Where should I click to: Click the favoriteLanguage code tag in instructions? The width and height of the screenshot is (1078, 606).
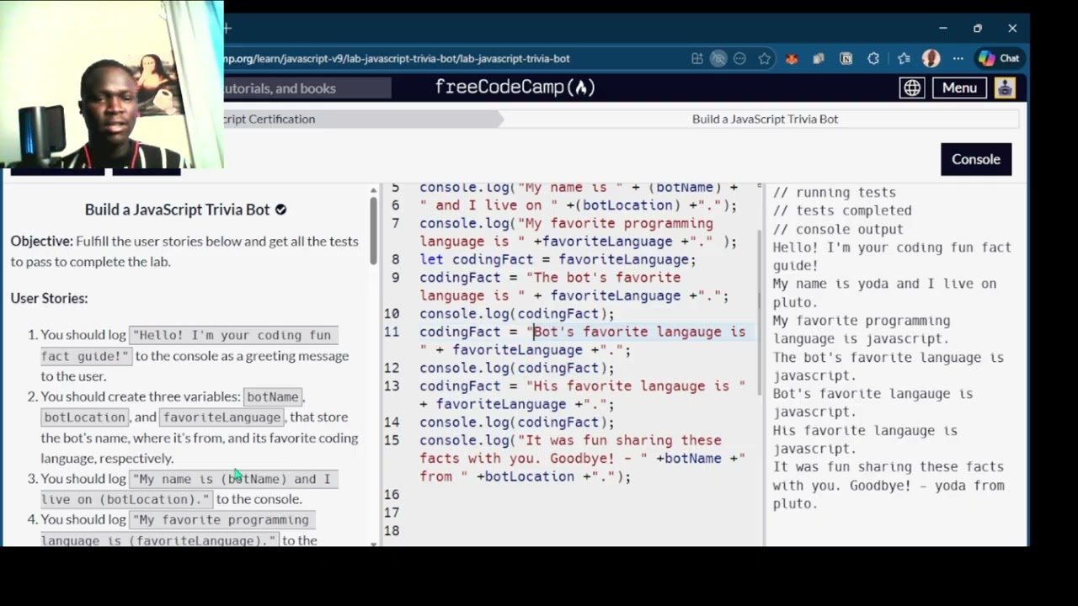pyautogui.click(x=221, y=417)
